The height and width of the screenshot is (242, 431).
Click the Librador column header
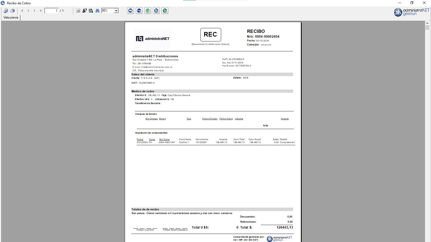click(239, 119)
